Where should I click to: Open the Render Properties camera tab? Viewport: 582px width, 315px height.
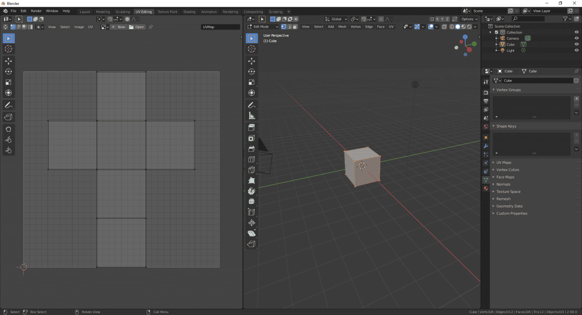(486, 92)
